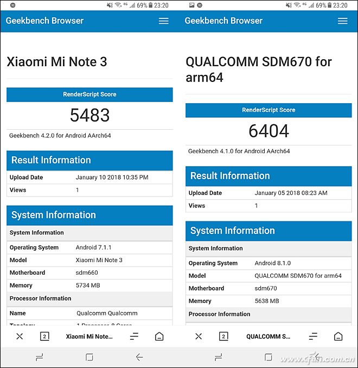Close tab X icon in left browser toolbar
The height and width of the screenshot is (368, 358).
tap(20, 337)
